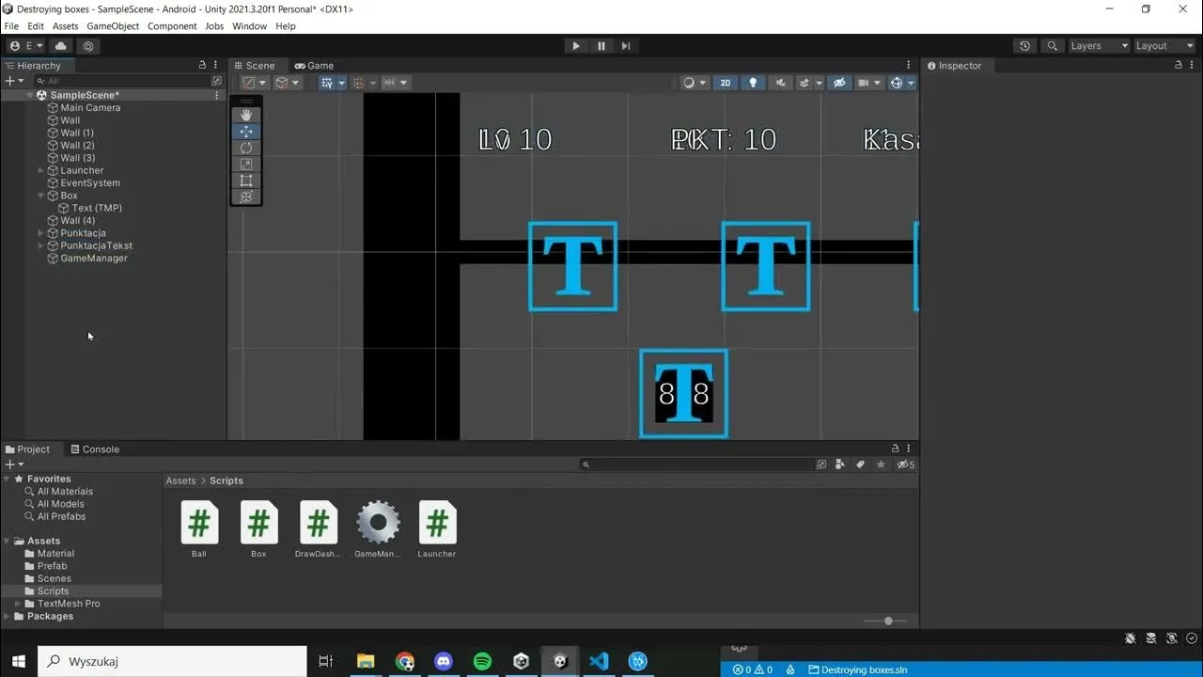Select the GameManager gear script asset
This screenshot has width=1203, height=677.
378,528
